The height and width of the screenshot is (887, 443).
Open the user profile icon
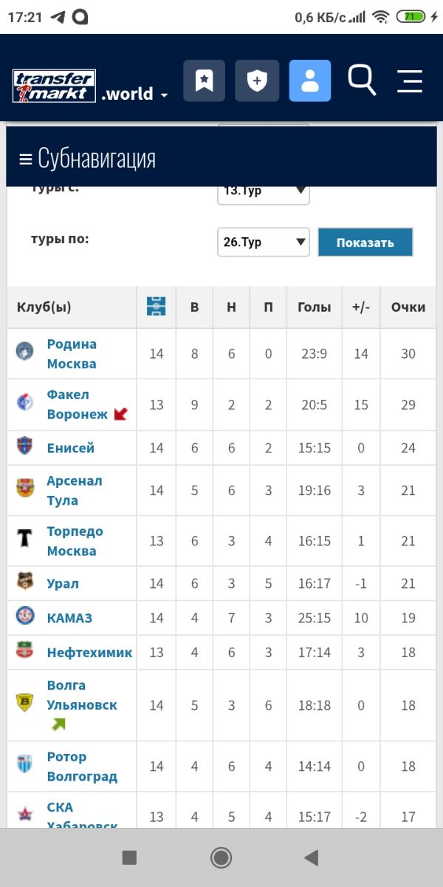(310, 81)
